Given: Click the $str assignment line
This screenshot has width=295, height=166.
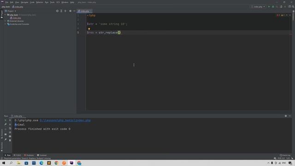Looking at the screenshot, I should pos(107,24).
